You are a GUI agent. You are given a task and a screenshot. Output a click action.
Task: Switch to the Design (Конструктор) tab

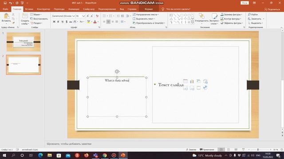[x=43, y=9]
